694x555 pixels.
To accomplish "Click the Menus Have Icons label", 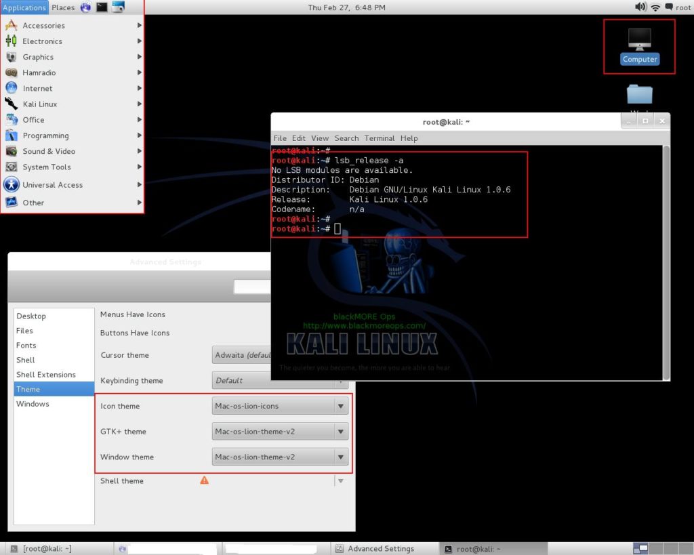I will pos(133,314).
